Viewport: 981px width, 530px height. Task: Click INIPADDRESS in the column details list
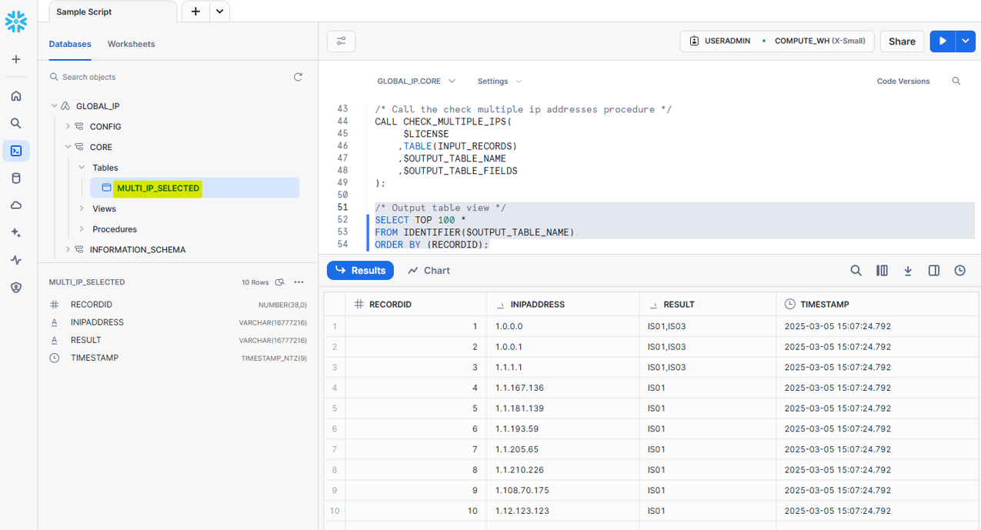(x=97, y=322)
